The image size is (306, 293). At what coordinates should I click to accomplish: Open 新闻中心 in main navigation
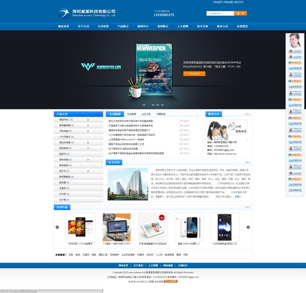[x=143, y=26]
